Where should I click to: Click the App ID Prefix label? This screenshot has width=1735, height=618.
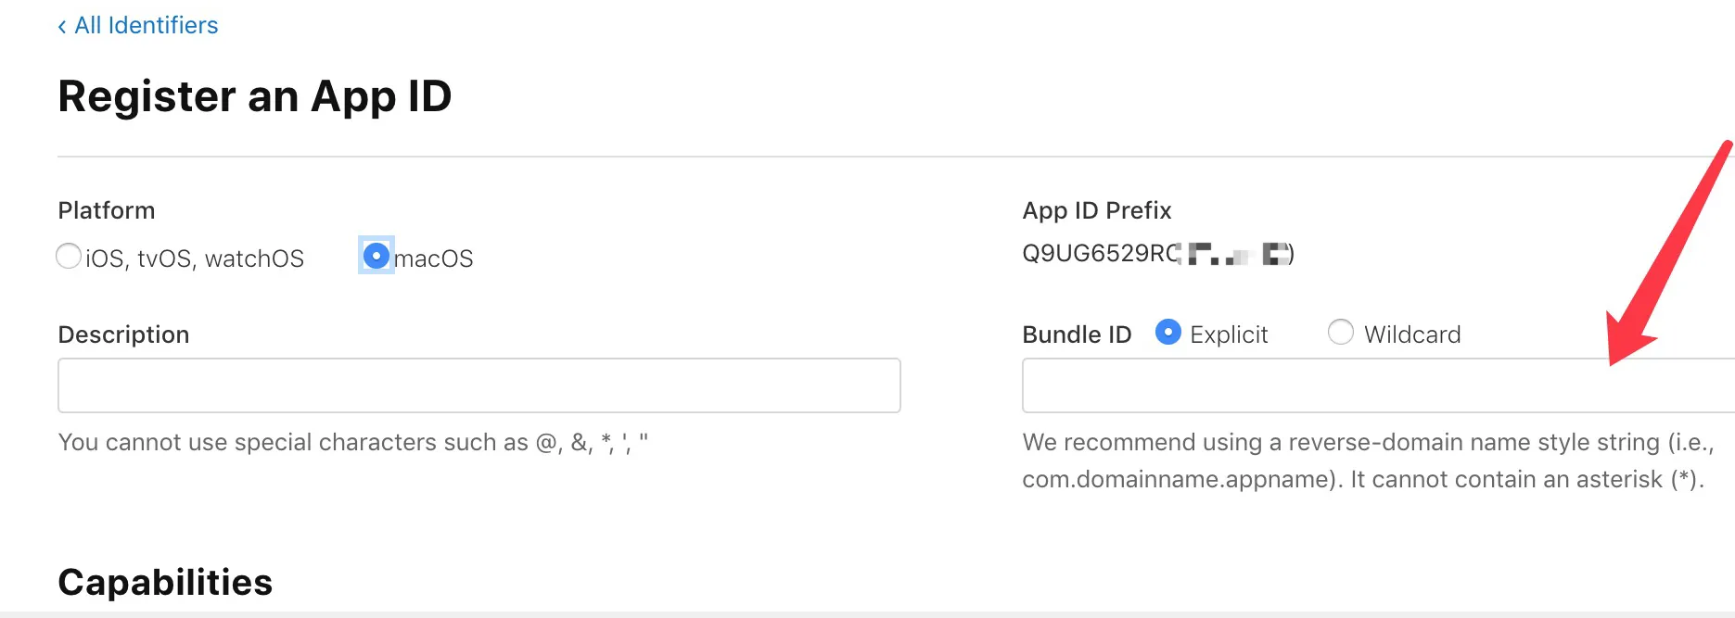[1097, 210]
